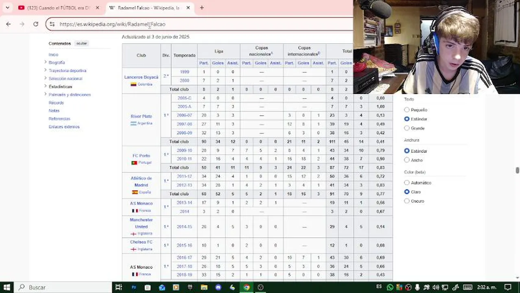Click the taskbar clock showing 2:32 a. m.
This screenshot has height=293, width=520.
(x=487, y=287)
